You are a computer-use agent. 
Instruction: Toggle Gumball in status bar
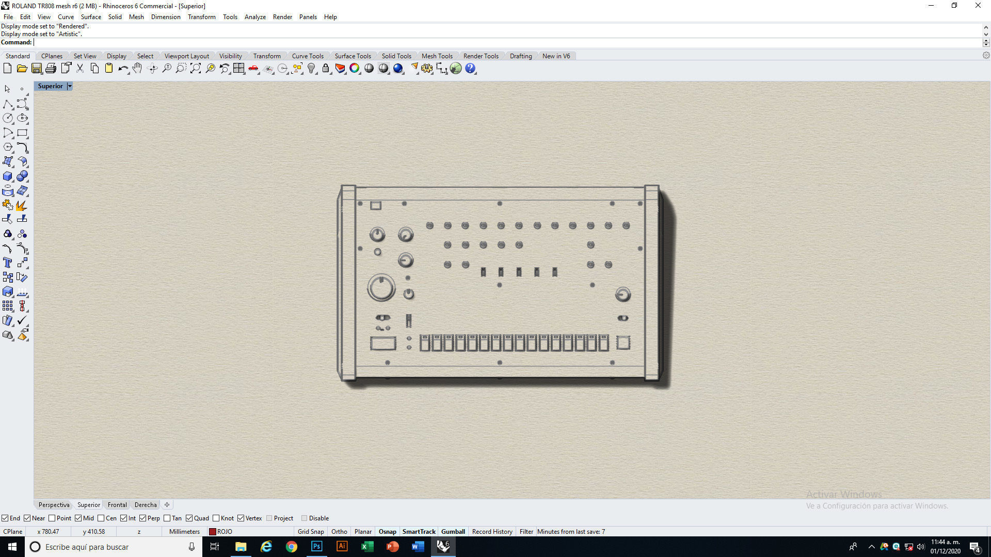pos(453,532)
